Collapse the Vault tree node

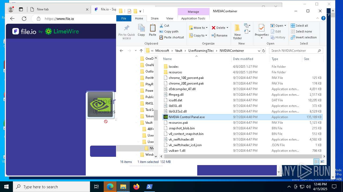tap(137, 123)
